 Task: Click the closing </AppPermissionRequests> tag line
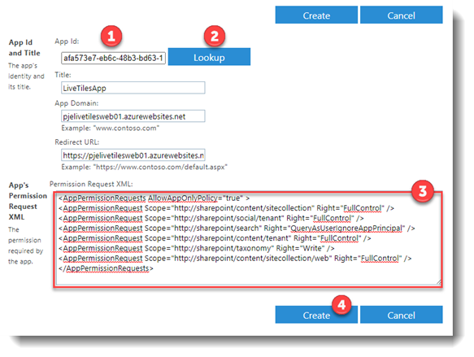(107, 268)
